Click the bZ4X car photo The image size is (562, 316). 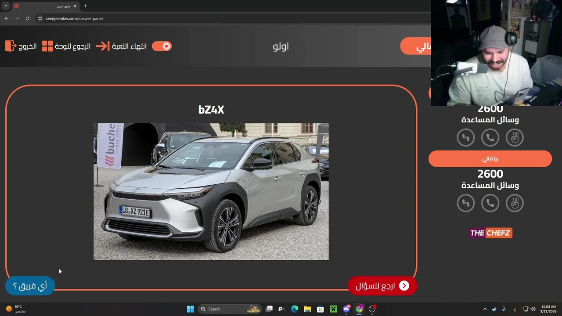(x=211, y=192)
